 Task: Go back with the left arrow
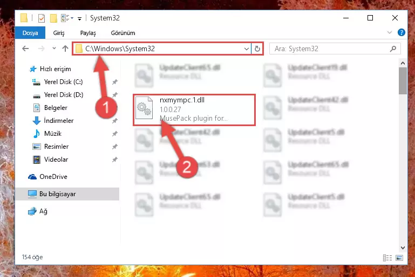tap(25, 49)
